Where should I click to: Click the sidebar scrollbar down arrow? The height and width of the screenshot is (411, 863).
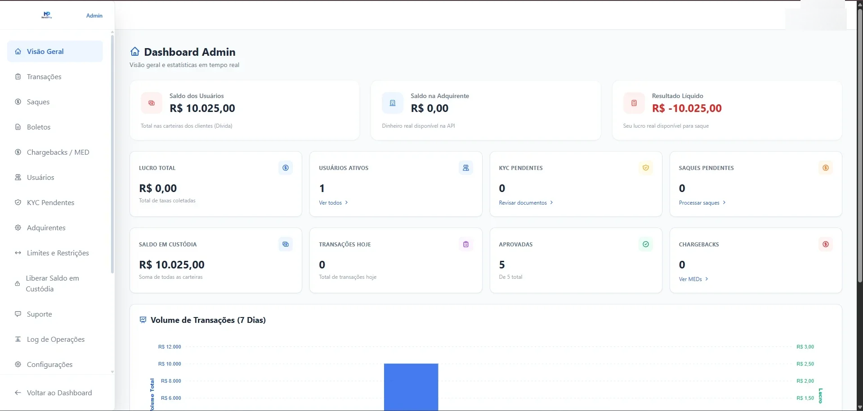(x=112, y=372)
